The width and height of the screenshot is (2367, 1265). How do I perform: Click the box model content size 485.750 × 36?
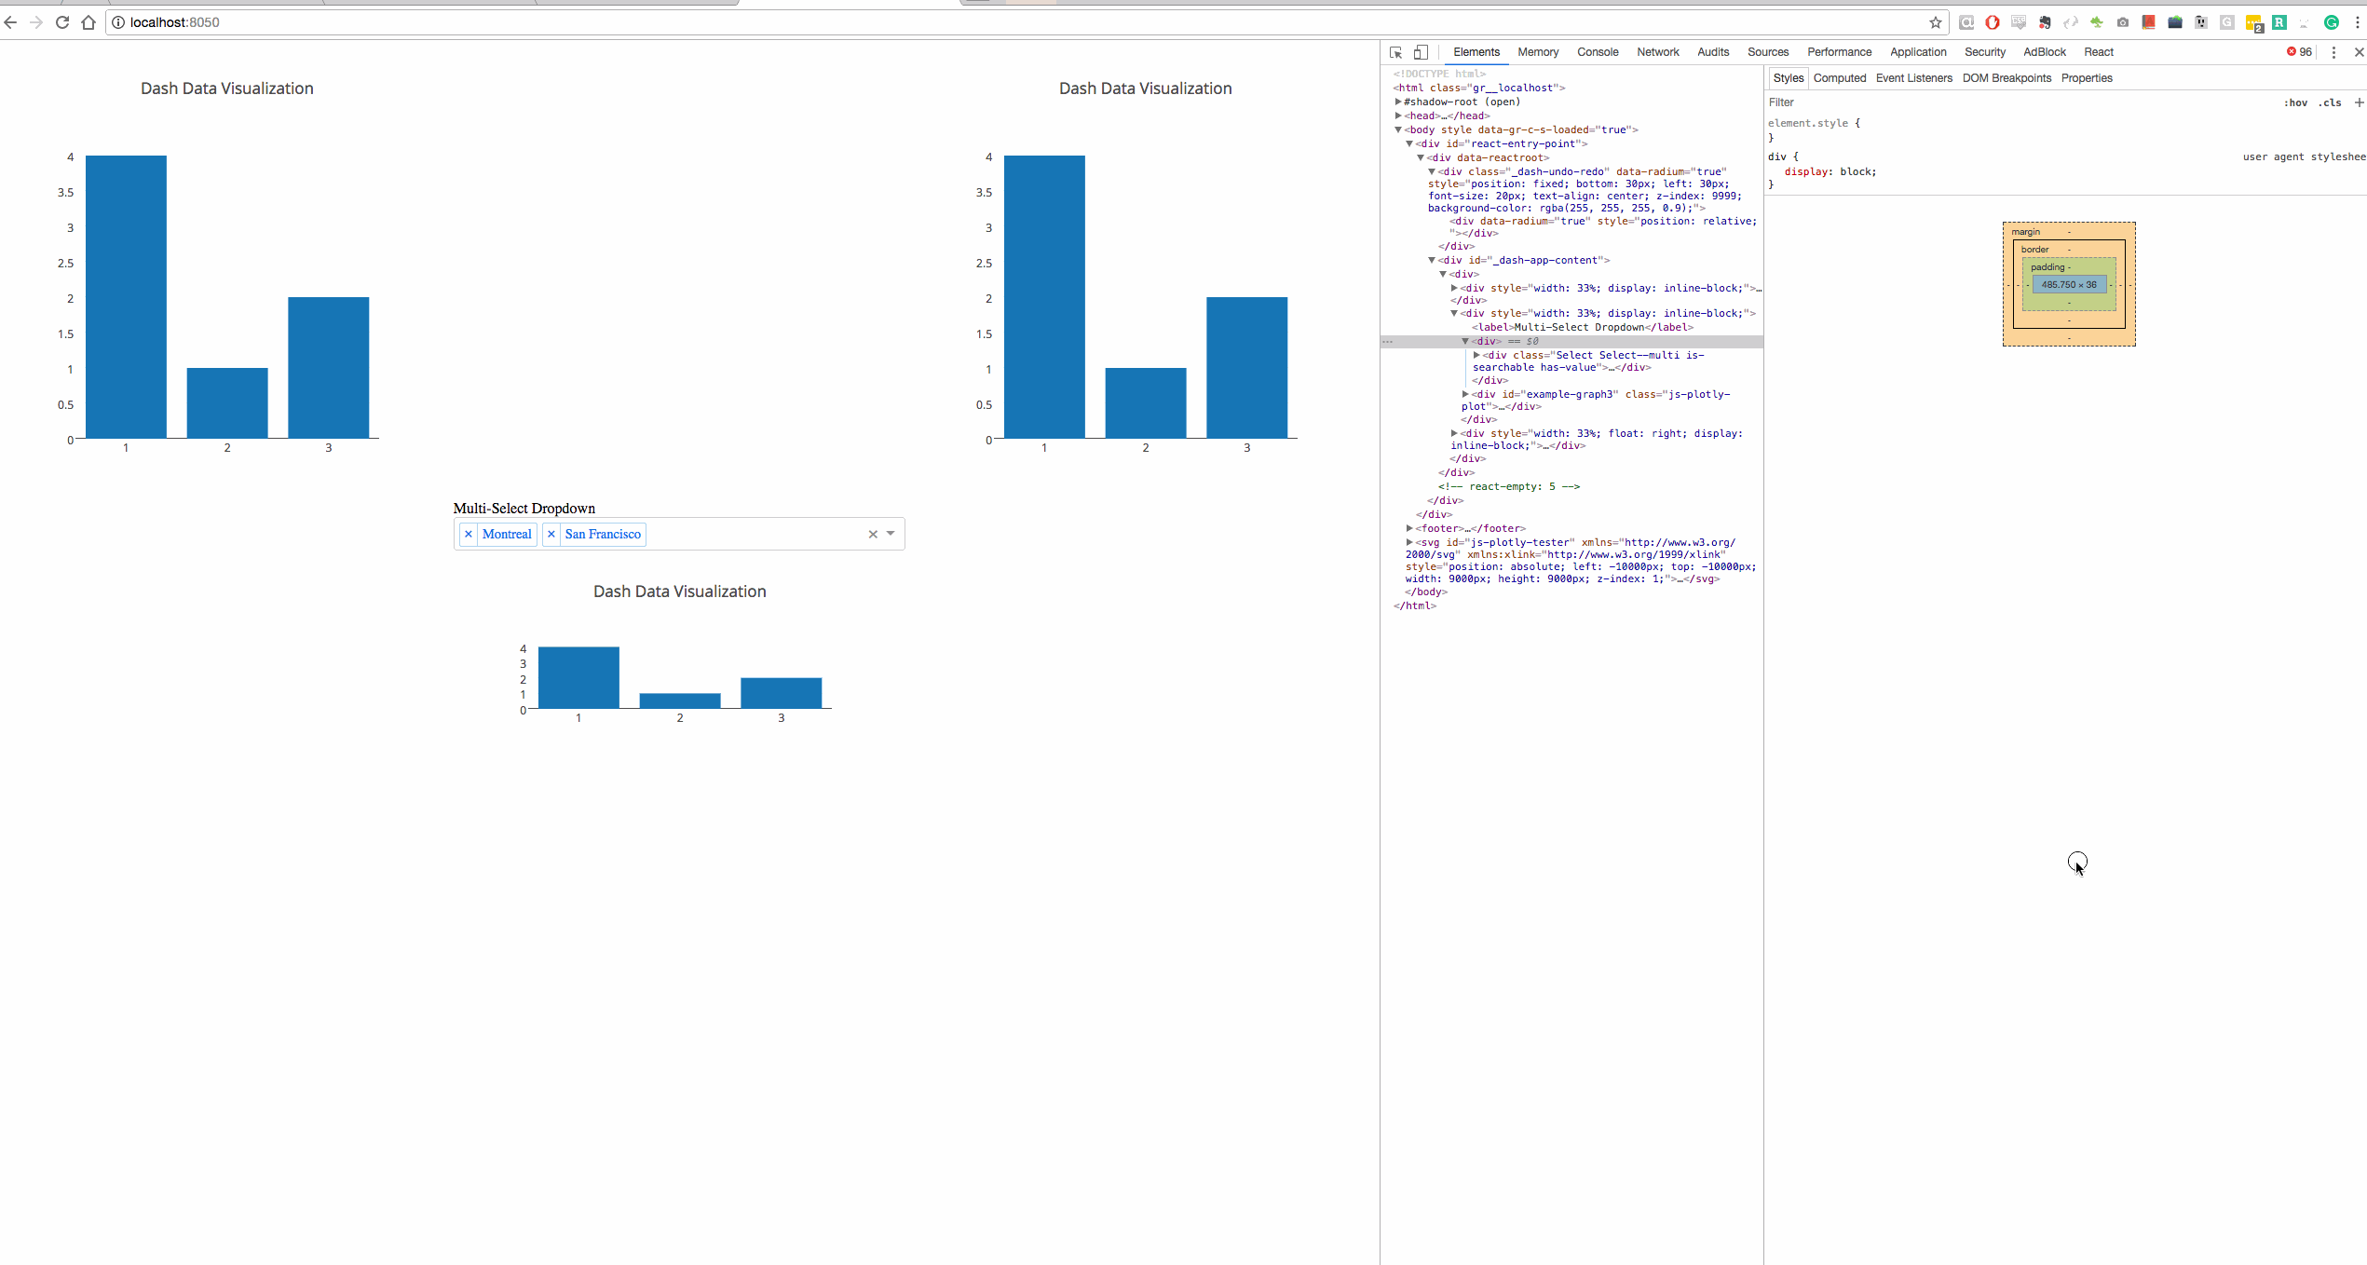point(2069,285)
